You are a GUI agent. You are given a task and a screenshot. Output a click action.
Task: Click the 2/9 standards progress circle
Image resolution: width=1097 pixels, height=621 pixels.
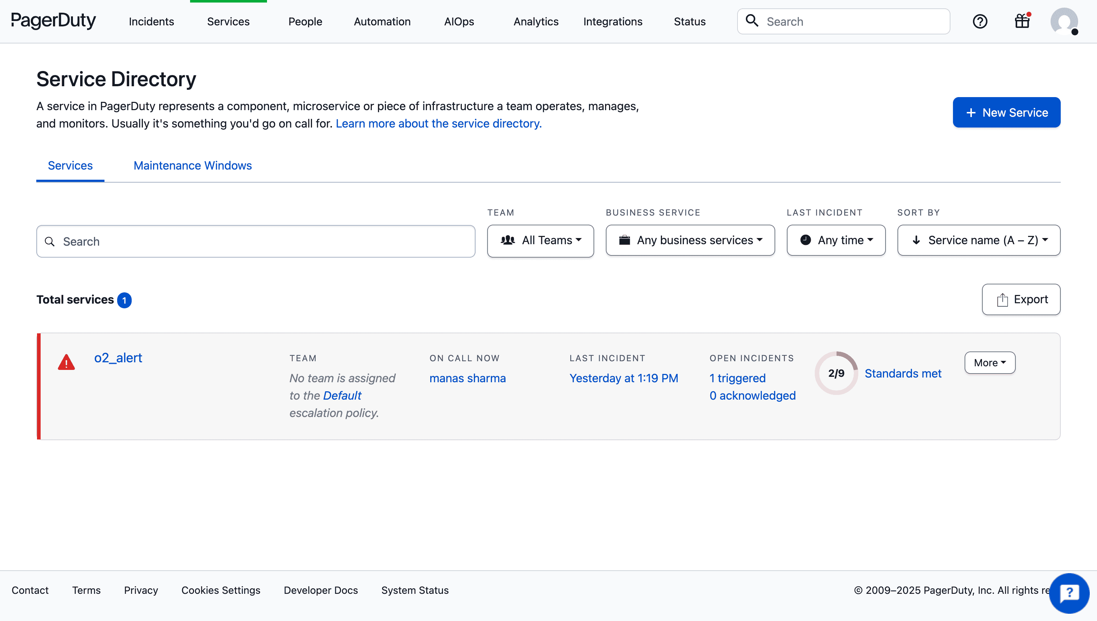click(836, 373)
